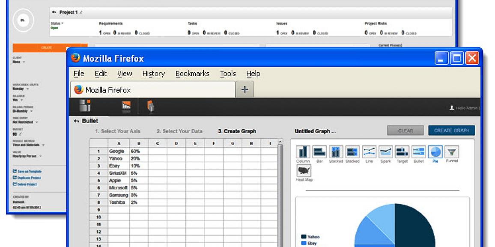Click the dark navy pie slice
Viewport: 495px width, 247px height.
point(414,226)
